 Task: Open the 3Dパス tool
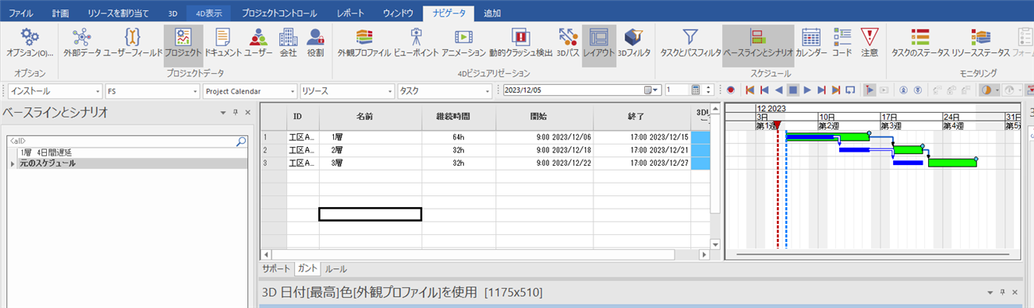pyautogui.click(x=568, y=42)
